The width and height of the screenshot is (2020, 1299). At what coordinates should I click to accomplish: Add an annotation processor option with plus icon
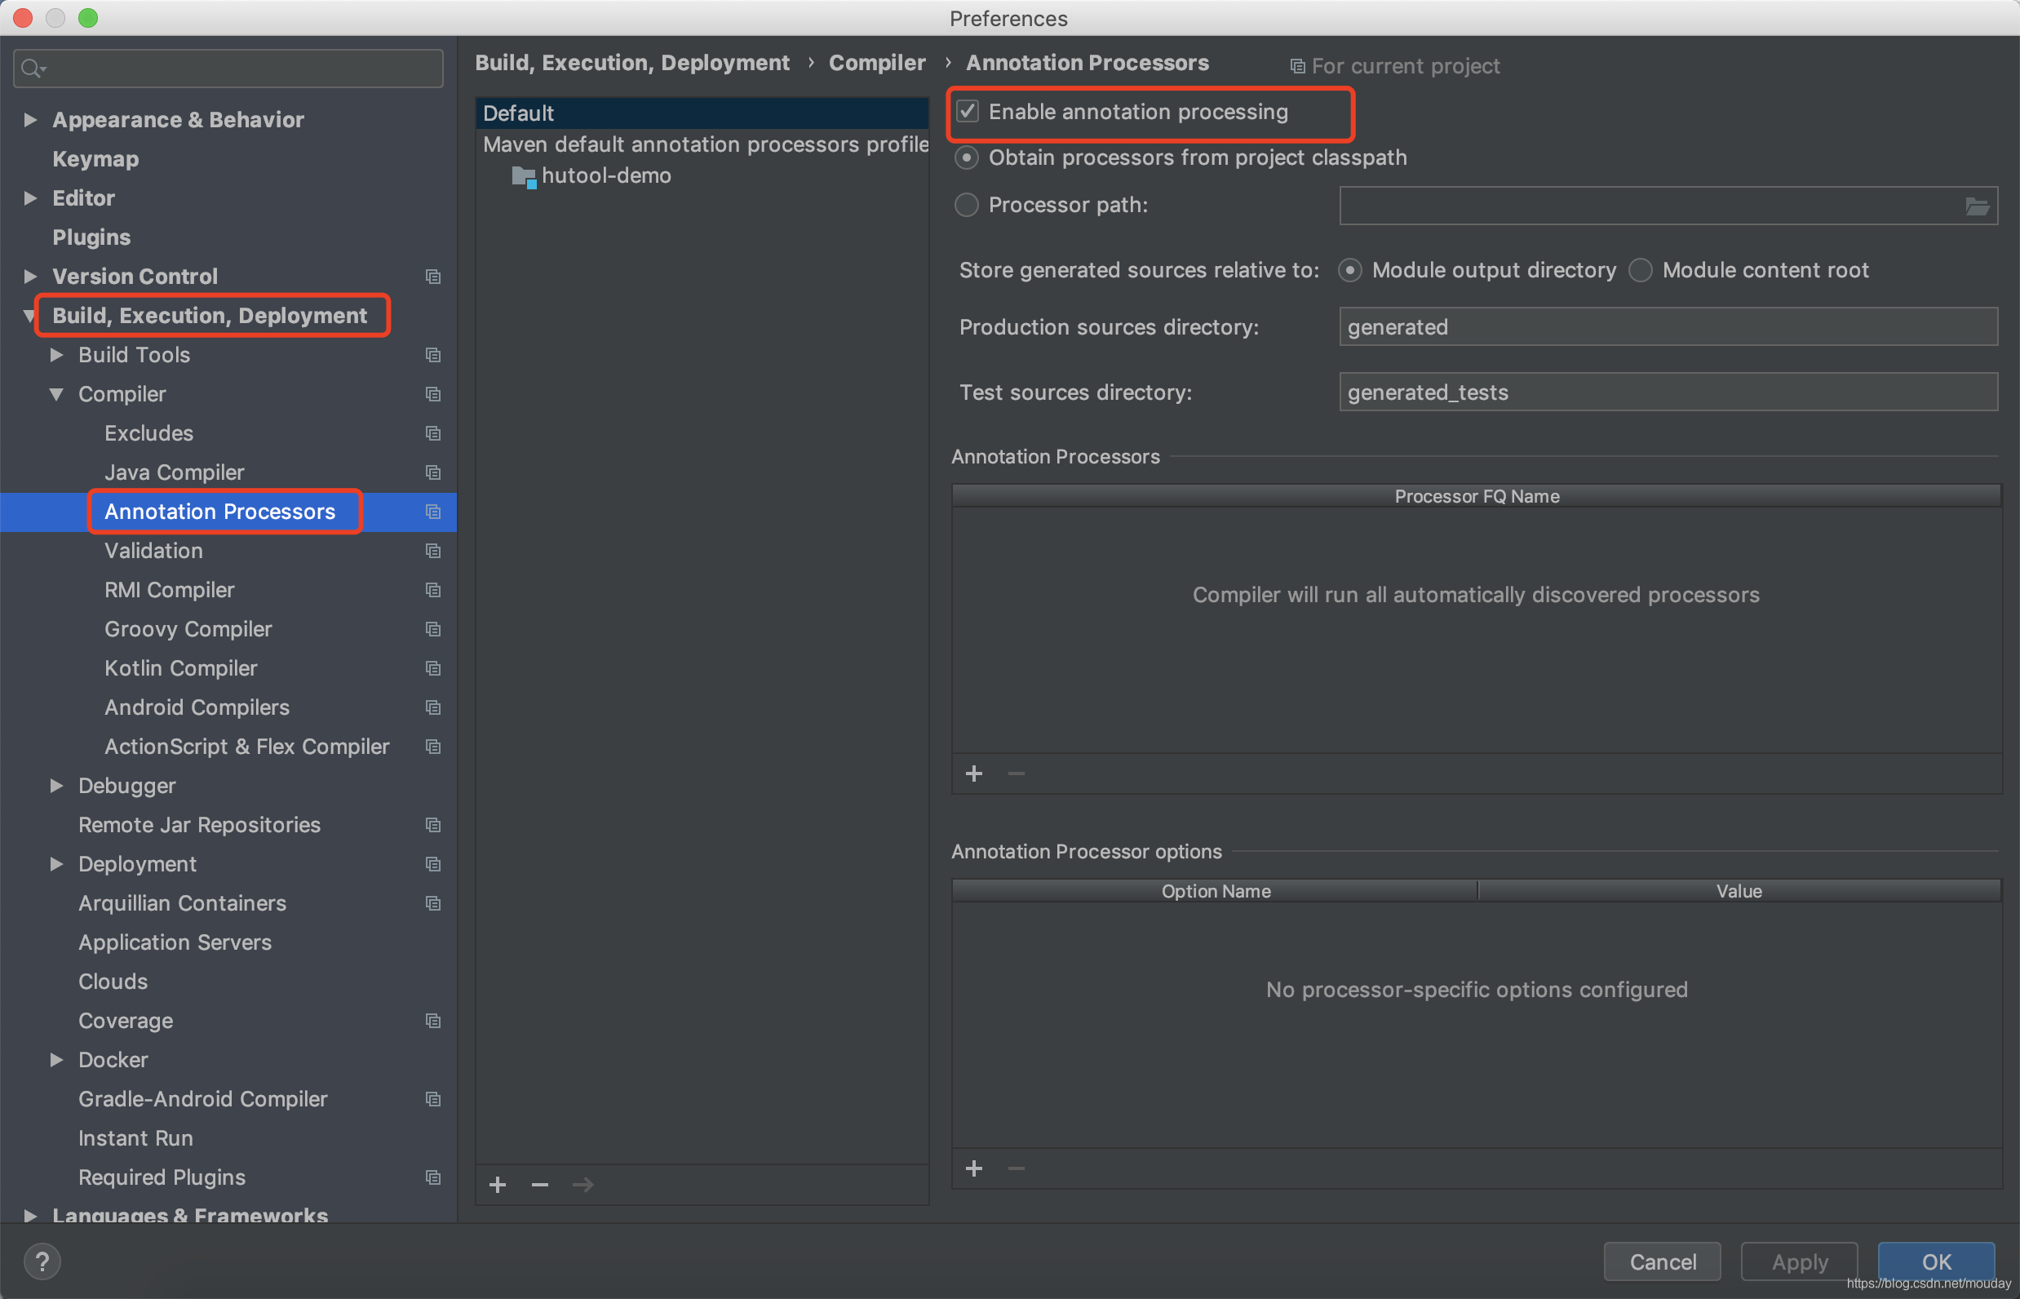tap(973, 1168)
